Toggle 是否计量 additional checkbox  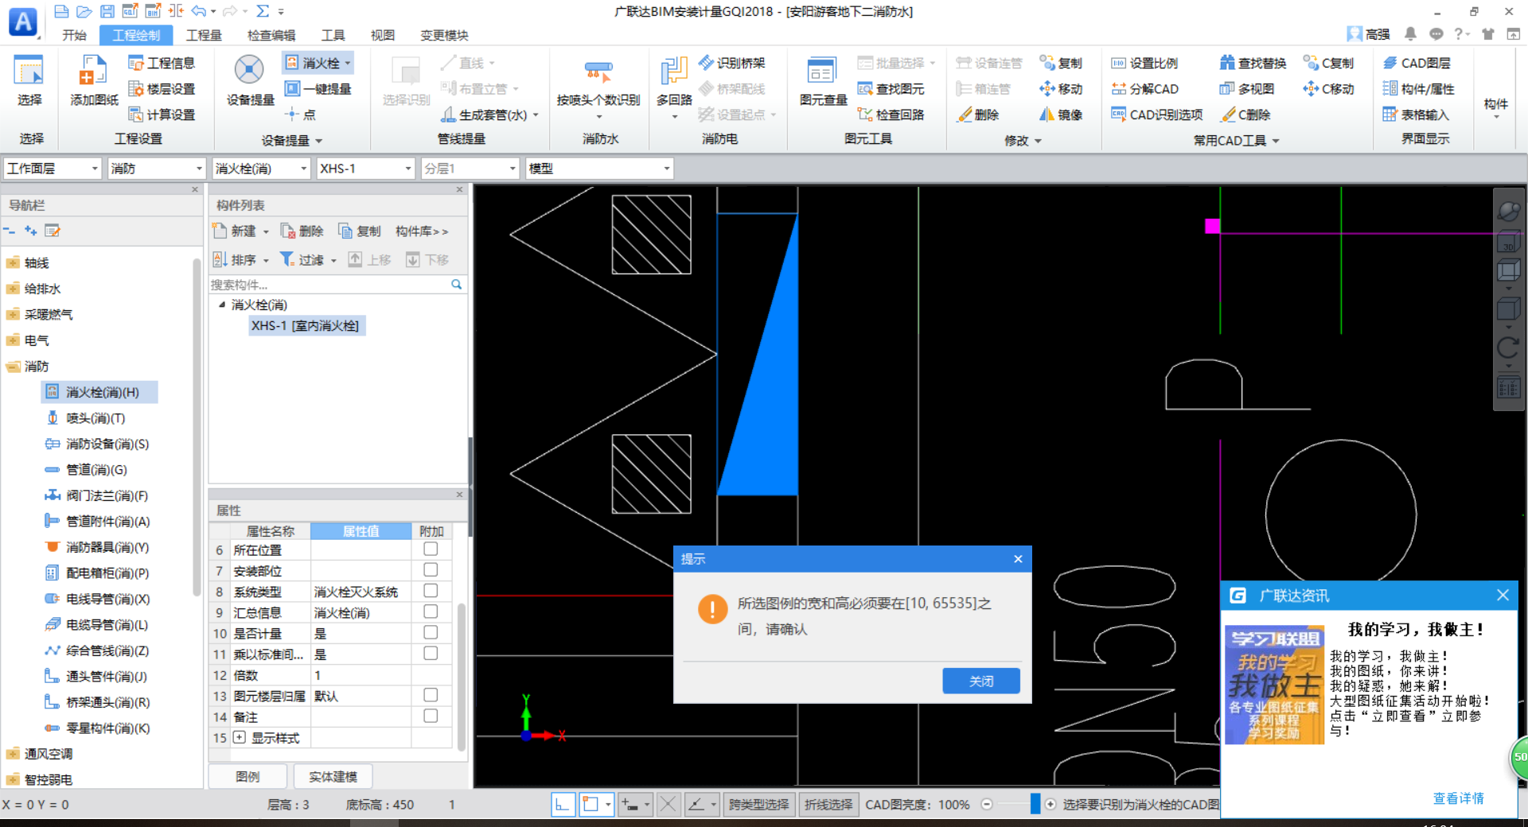pos(431,632)
